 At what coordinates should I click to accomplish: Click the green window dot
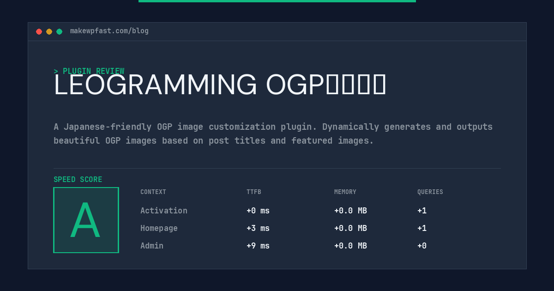click(x=59, y=31)
